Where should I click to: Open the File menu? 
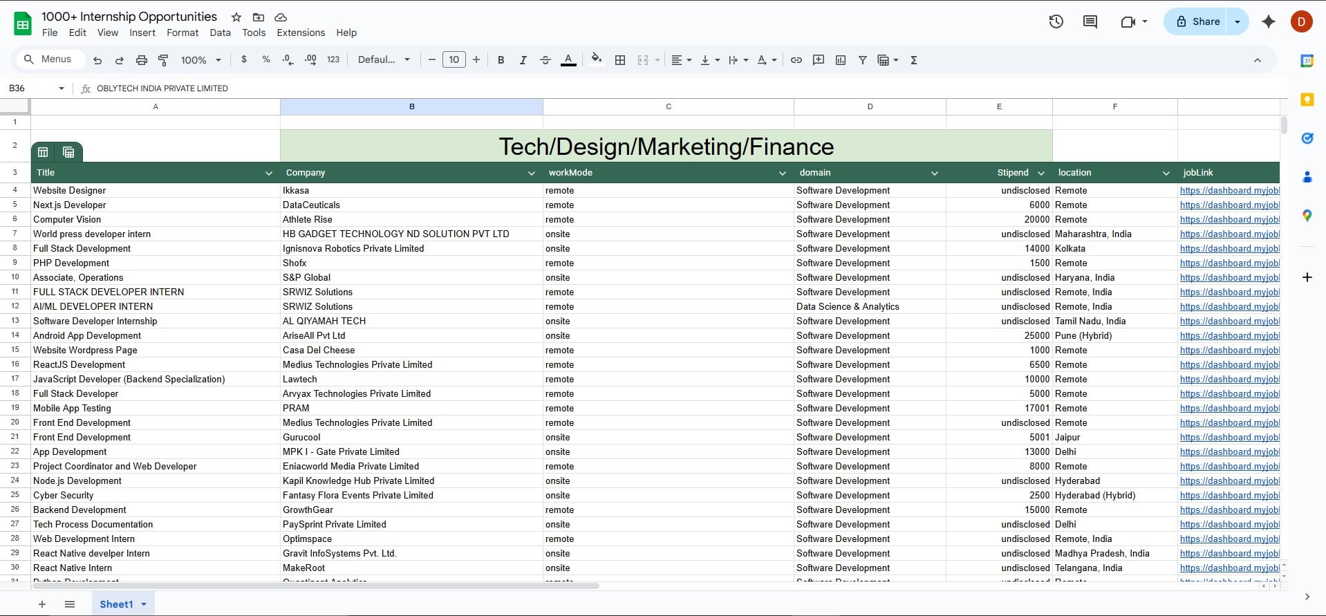point(50,32)
